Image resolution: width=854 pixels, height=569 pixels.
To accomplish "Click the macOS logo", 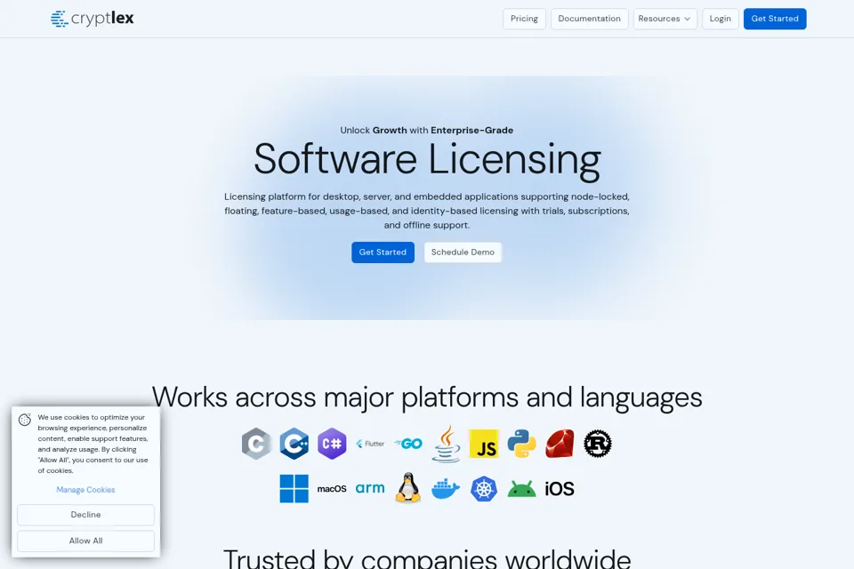I will click(332, 489).
